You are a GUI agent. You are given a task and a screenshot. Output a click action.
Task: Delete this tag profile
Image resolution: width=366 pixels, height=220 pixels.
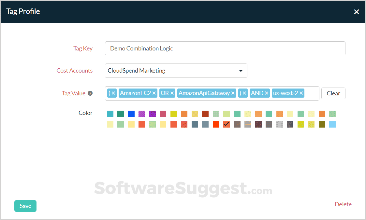coord(343,204)
